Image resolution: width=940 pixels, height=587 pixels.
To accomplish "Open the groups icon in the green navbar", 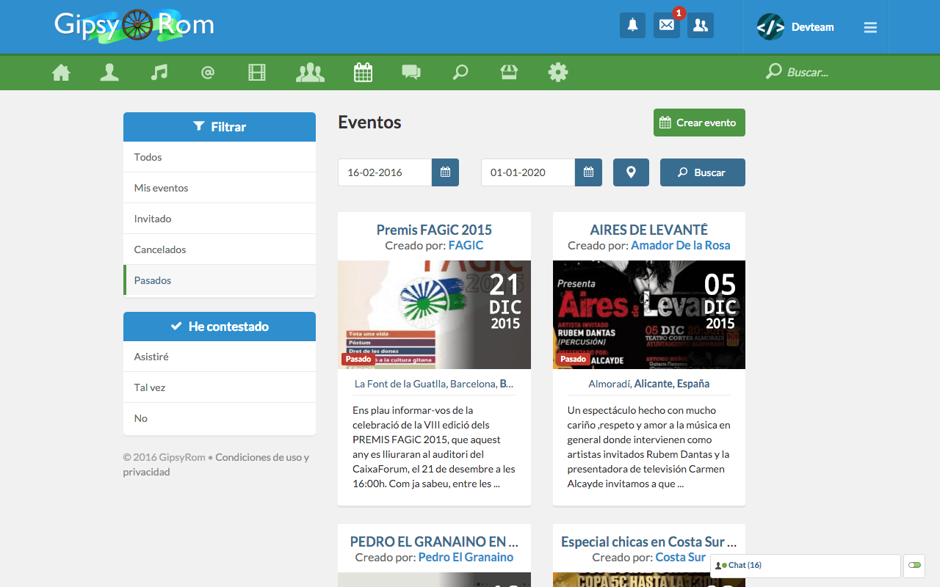I will pyautogui.click(x=309, y=72).
